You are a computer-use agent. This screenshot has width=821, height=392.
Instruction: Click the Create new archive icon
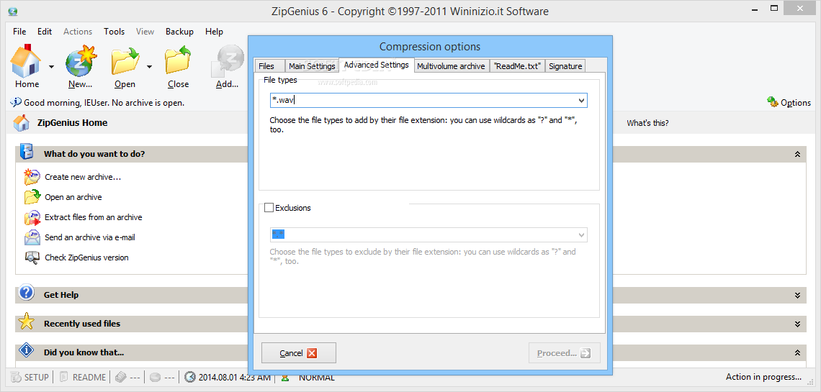click(x=32, y=177)
